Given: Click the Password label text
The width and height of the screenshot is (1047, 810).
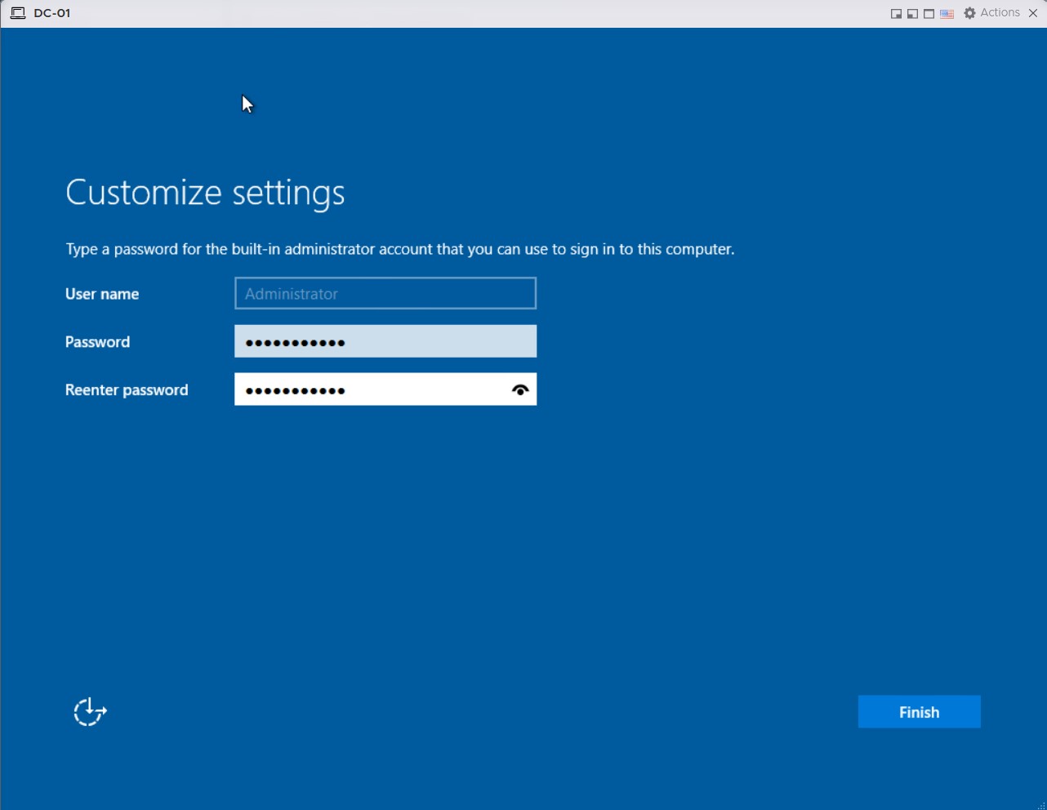Looking at the screenshot, I should click(97, 342).
